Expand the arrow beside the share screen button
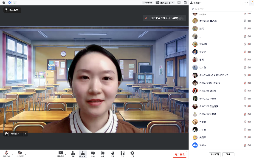Screen dimensions: 254x159 click(x=66, y=155)
